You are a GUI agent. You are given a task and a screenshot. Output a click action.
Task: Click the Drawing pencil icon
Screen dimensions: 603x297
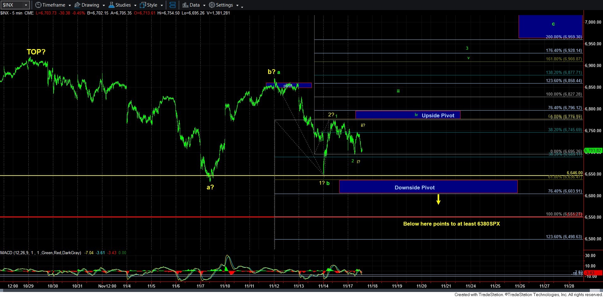tap(77, 5)
